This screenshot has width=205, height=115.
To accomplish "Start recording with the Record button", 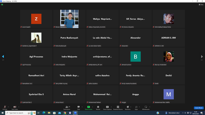I will pos(98,108).
